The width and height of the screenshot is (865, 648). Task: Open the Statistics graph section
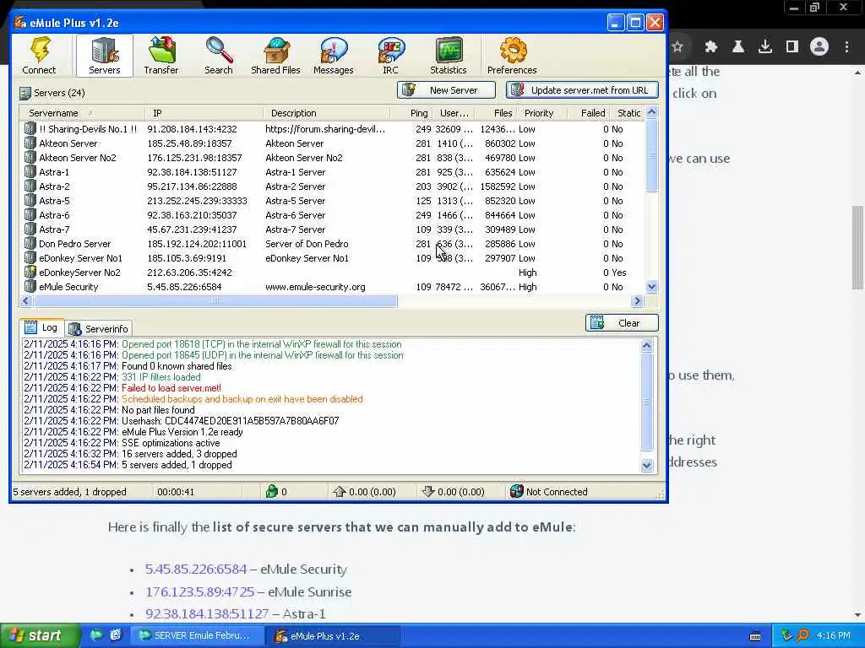pyautogui.click(x=449, y=55)
